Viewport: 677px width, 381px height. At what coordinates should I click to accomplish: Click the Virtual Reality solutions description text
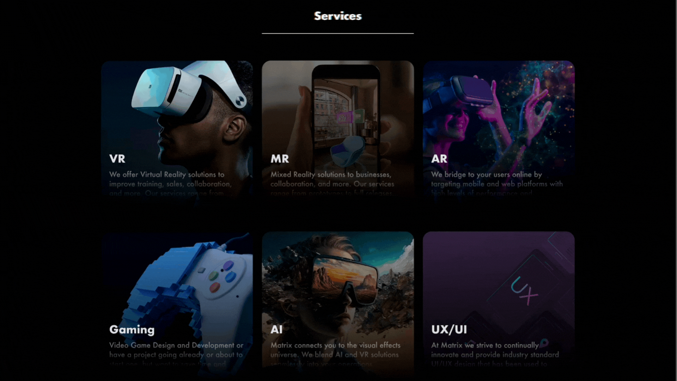171,184
